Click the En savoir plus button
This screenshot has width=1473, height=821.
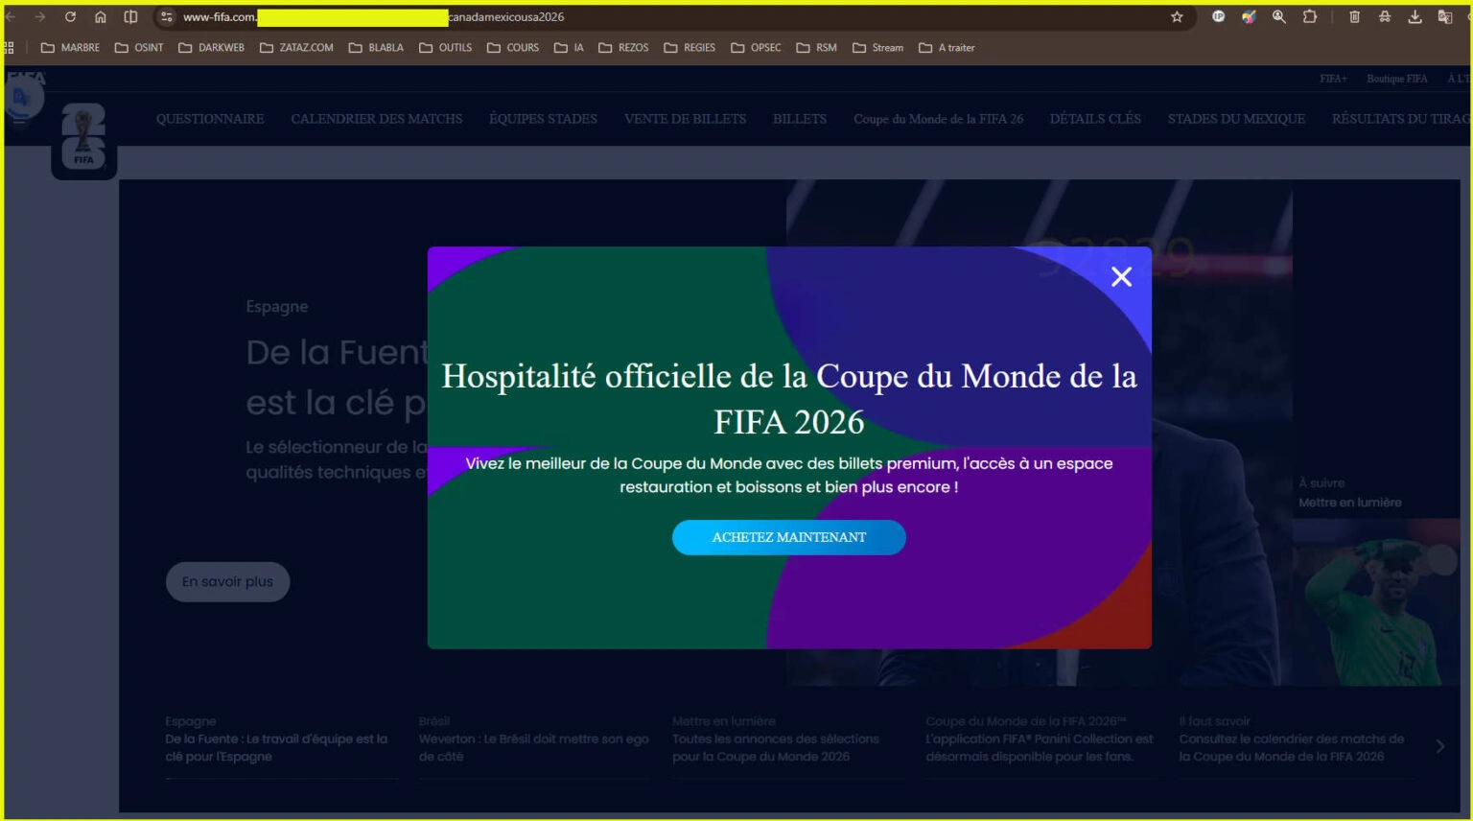coord(228,582)
